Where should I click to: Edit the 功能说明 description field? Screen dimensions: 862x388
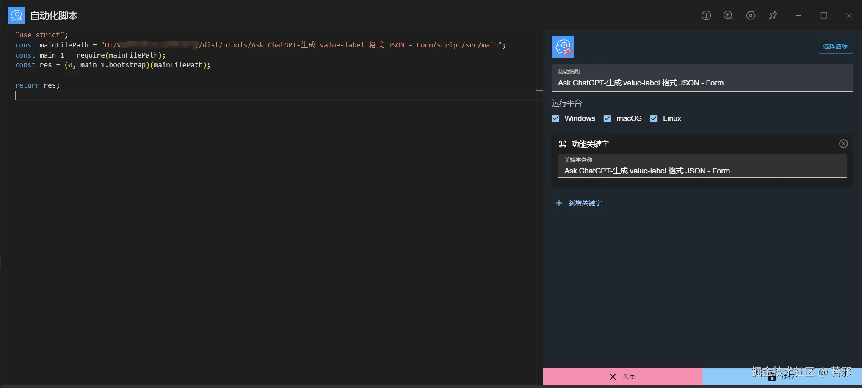tap(702, 78)
